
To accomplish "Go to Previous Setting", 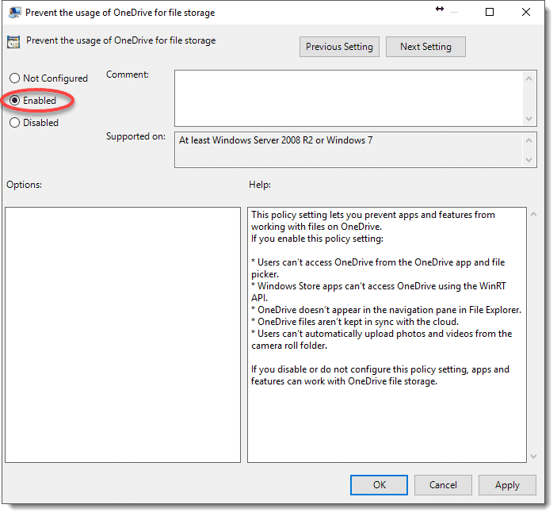I will pyautogui.click(x=339, y=47).
